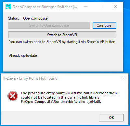Minimize the Runtime Switcher window
The image size is (130, 126).
click(x=86, y=7)
